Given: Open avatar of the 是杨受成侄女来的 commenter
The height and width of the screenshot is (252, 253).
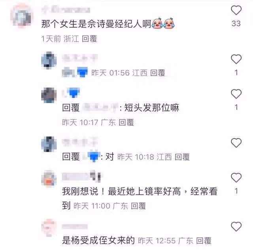Looking at the screenshot, I should tap(49, 228).
